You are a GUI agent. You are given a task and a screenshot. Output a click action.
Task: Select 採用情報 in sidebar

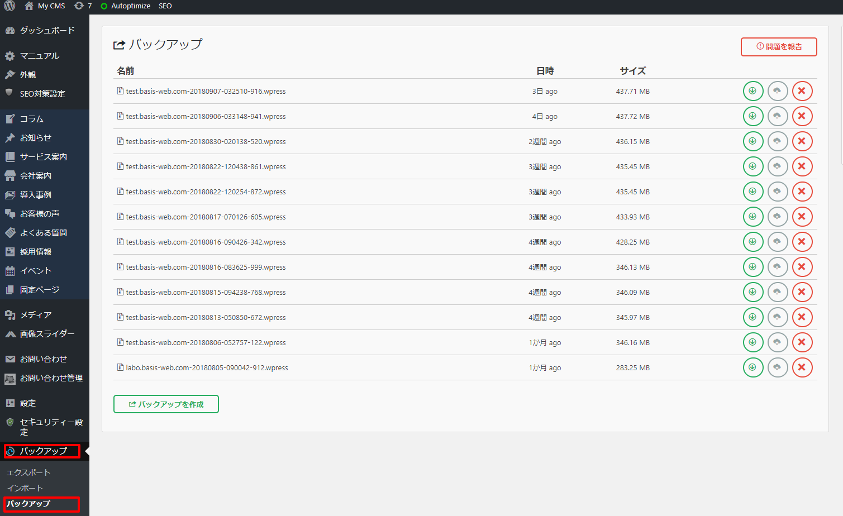coord(45,252)
